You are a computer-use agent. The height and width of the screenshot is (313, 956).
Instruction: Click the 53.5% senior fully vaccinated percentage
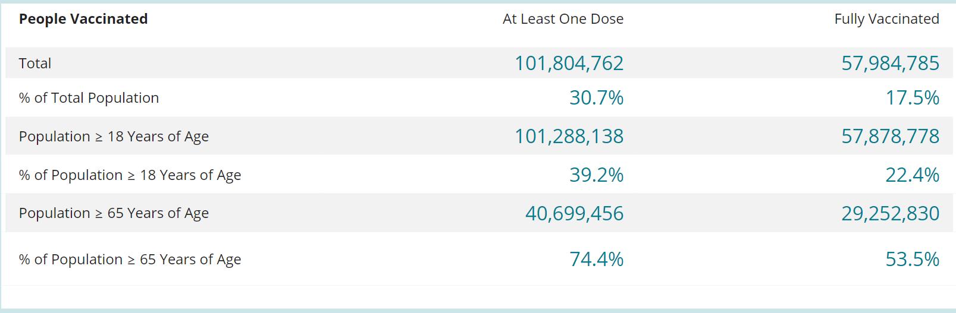pos(912,260)
